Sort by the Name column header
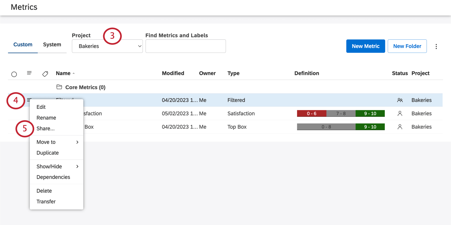451x225 pixels. [x=63, y=73]
